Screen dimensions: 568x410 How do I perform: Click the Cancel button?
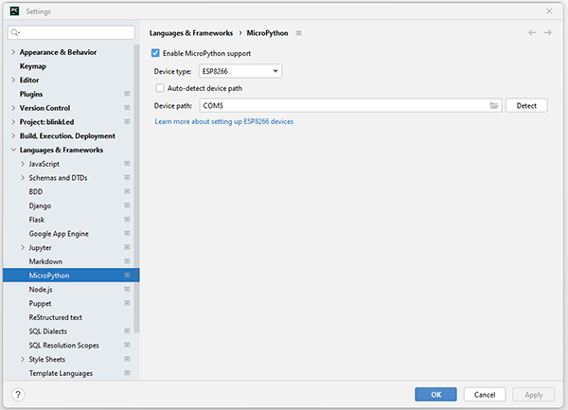coord(485,395)
